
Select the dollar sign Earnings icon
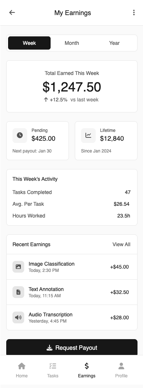click(x=87, y=366)
